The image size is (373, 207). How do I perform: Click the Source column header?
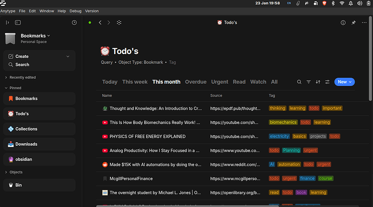coord(216,96)
